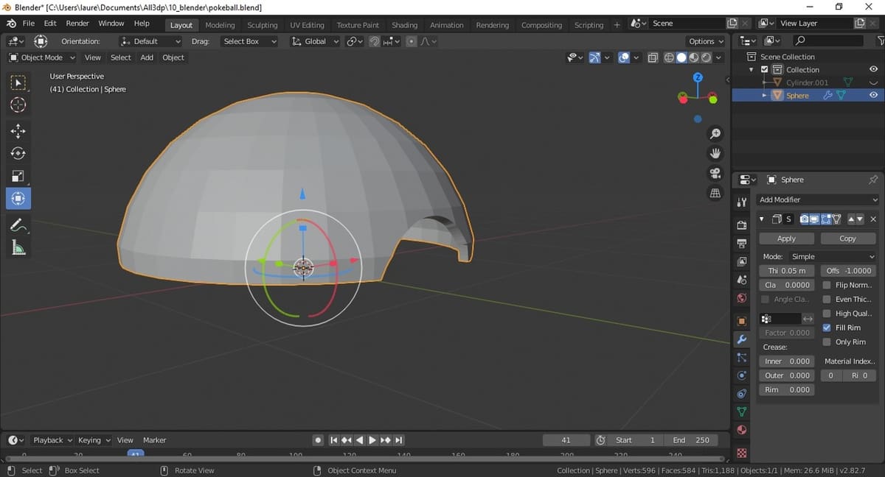
Task: Click the blue Z axis gizmo ball
Action: pos(698,77)
